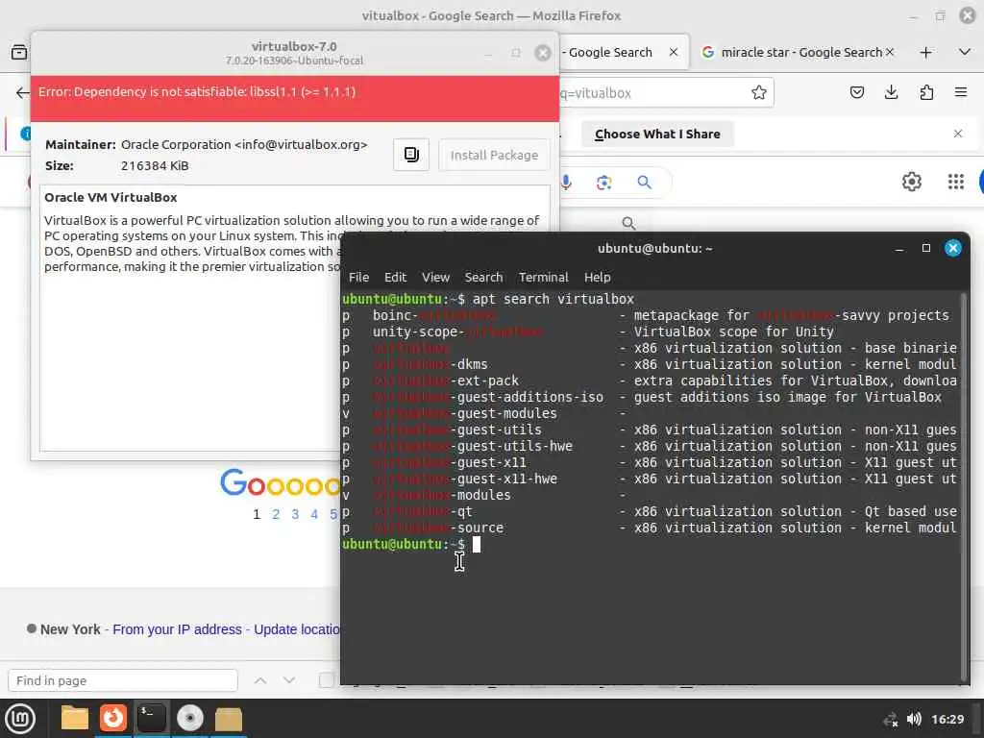Open the Firefox downloads icon
The height and width of the screenshot is (738, 984).
pyautogui.click(x=891, y=93)
